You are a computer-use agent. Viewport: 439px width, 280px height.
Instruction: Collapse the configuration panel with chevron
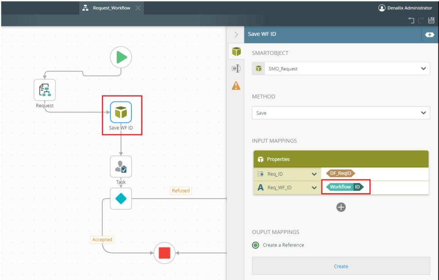(236, 34)
